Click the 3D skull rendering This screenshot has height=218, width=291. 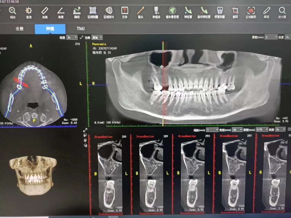click(x=33, y=175)
